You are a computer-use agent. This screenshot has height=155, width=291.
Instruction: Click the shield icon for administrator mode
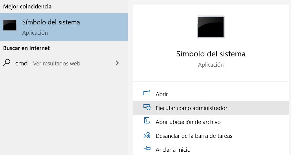[147, 107]
